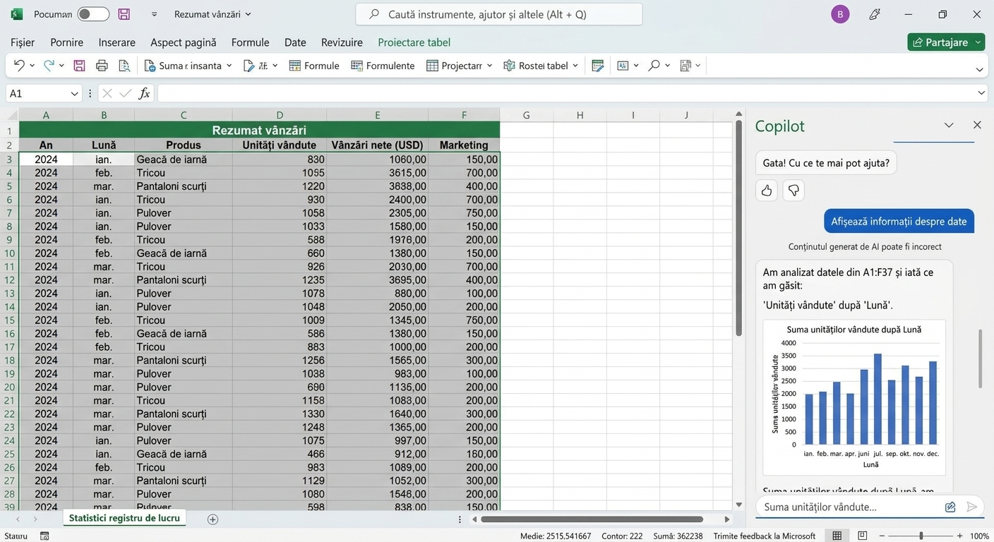
Task: Click the send arrow in Copilot input
Action: tap(972, 507)
